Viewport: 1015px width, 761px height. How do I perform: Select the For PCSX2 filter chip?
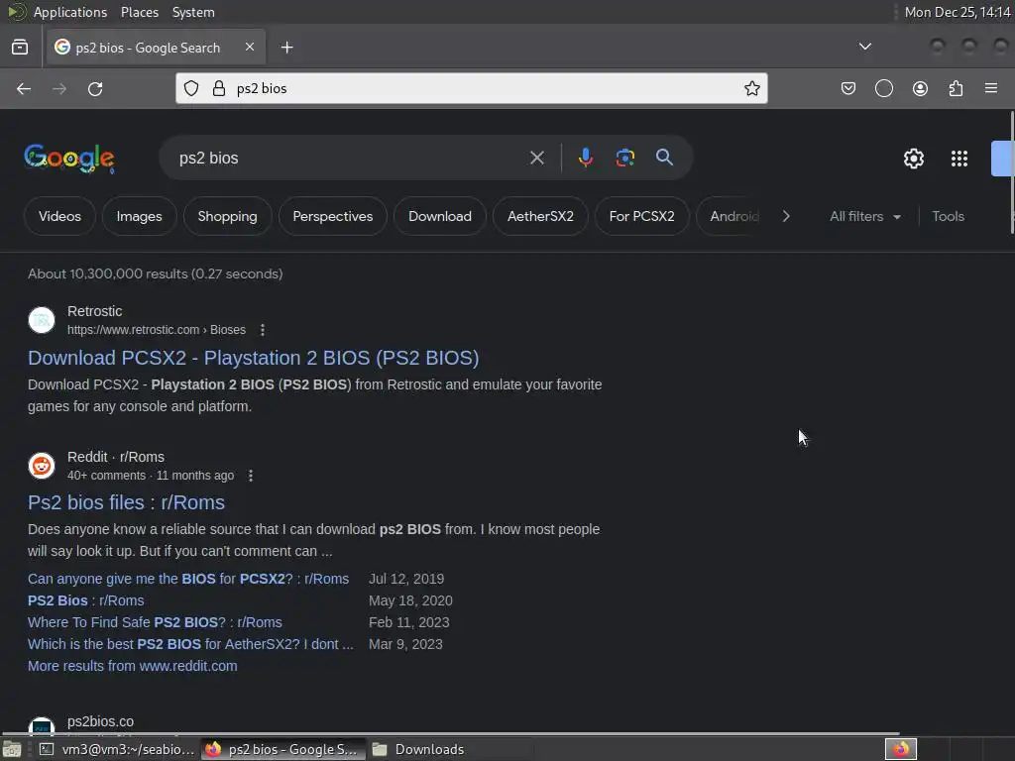tap(641, 216)
